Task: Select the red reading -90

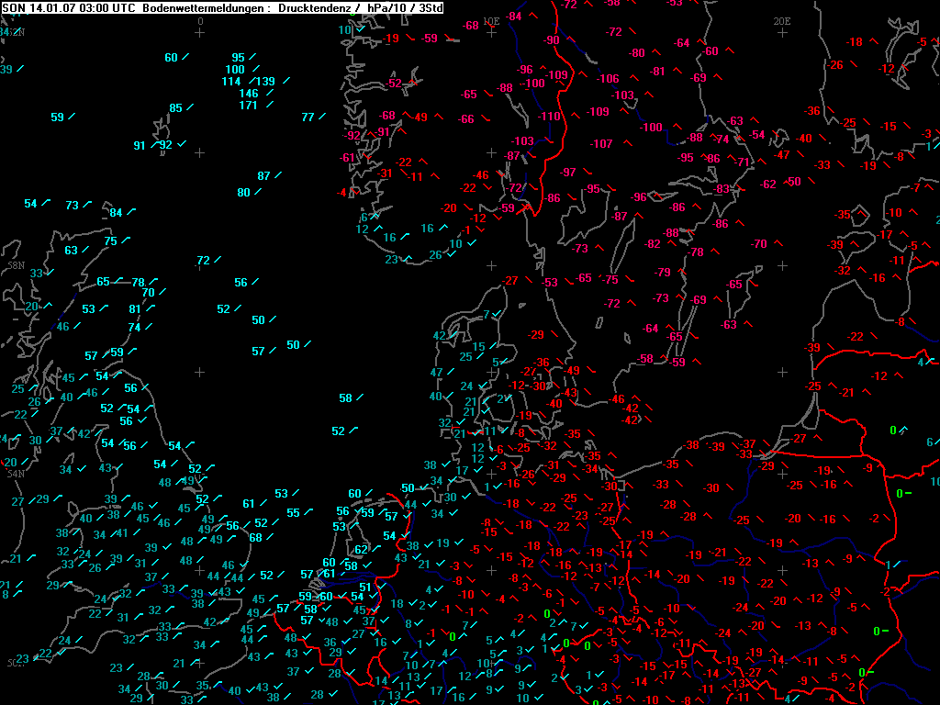Action: tap(551, 40)
